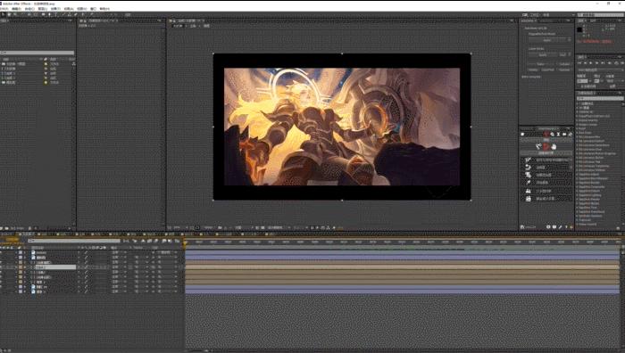
Task: Click black color swatch in Info panel
Action: click(x=580, y=29)
